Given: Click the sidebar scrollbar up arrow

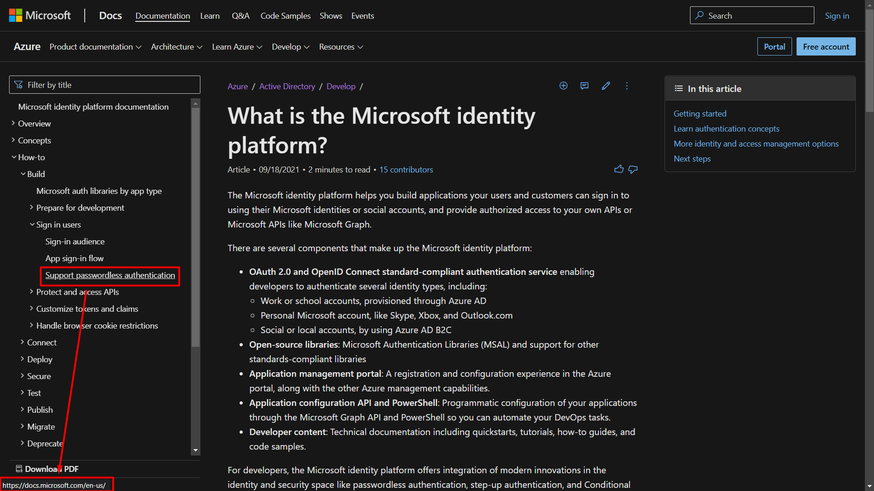Looking at the screenshot, I should 195,103.
